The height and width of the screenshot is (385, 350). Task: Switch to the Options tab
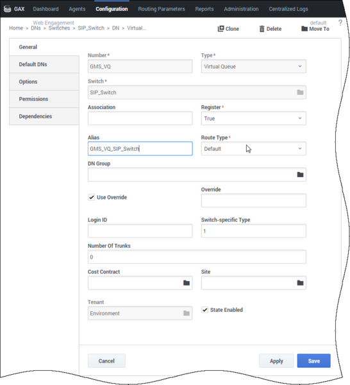coord(44,81)
